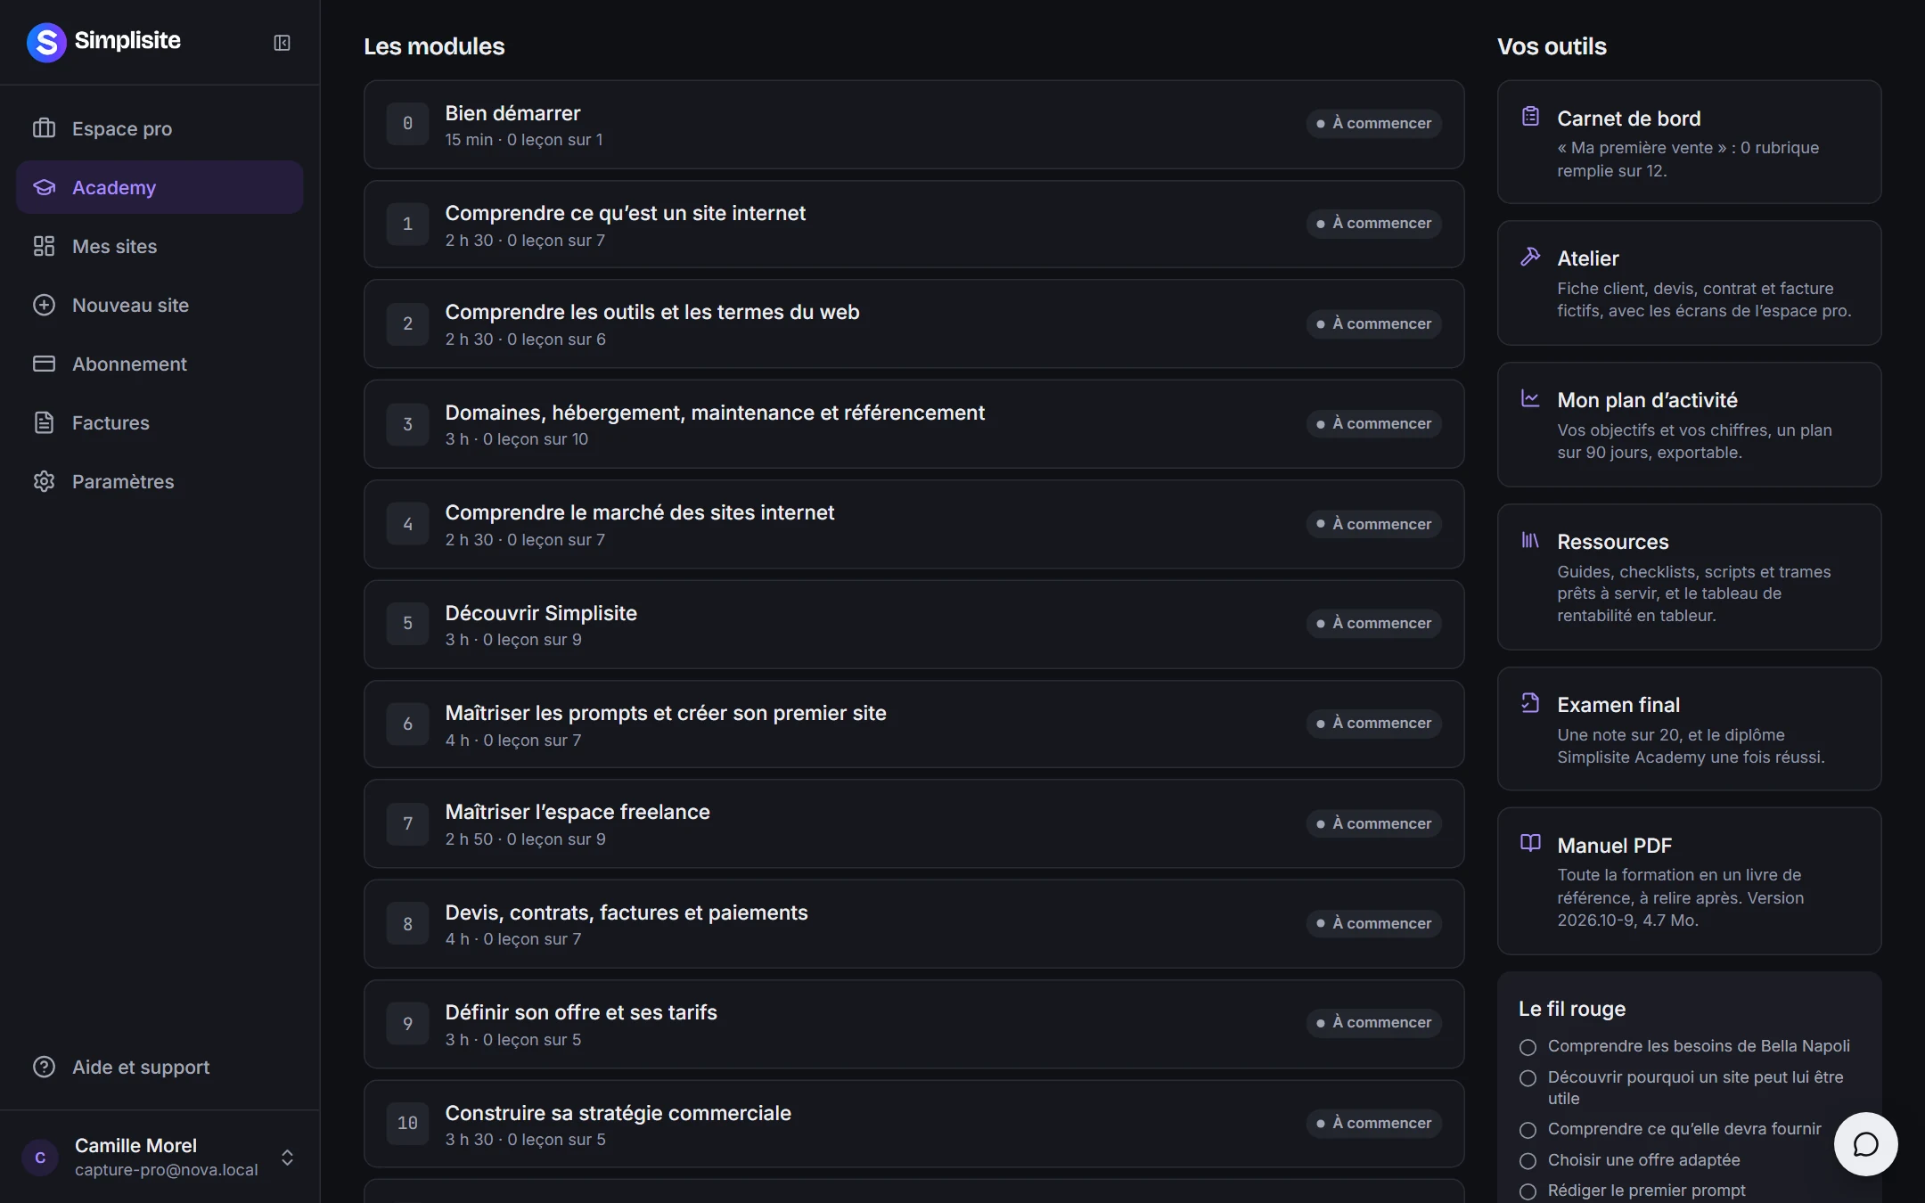The width and height of the screenshot is (1925, 1203).
Task: Open 'Maîtriser les prompts et créer son premier site'
Action: [x=913, y=724]
